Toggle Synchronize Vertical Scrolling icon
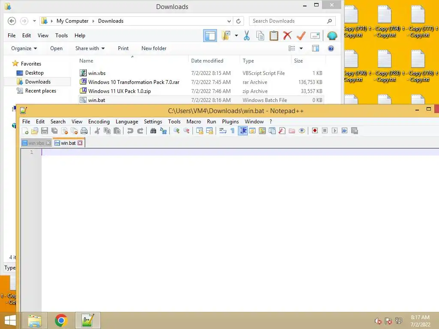439x329 pixels. tap(199, 131)
